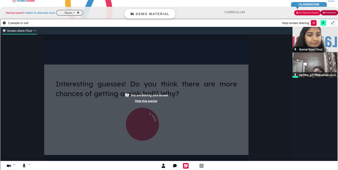Open the call settings gear icon
This screenshot has width=338, height=170.
(x=4, y=23)
